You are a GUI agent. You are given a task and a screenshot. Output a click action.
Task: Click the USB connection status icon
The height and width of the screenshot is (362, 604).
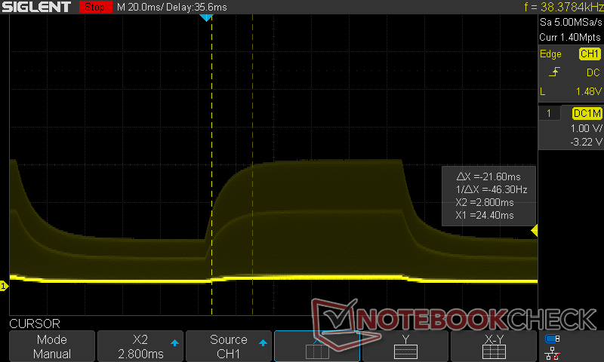point(553,339)
